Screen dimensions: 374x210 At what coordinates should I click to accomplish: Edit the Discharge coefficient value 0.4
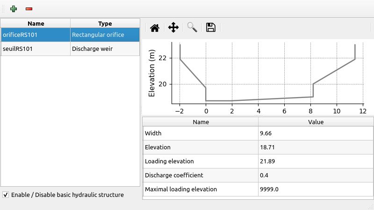click(x=316, y=175)
